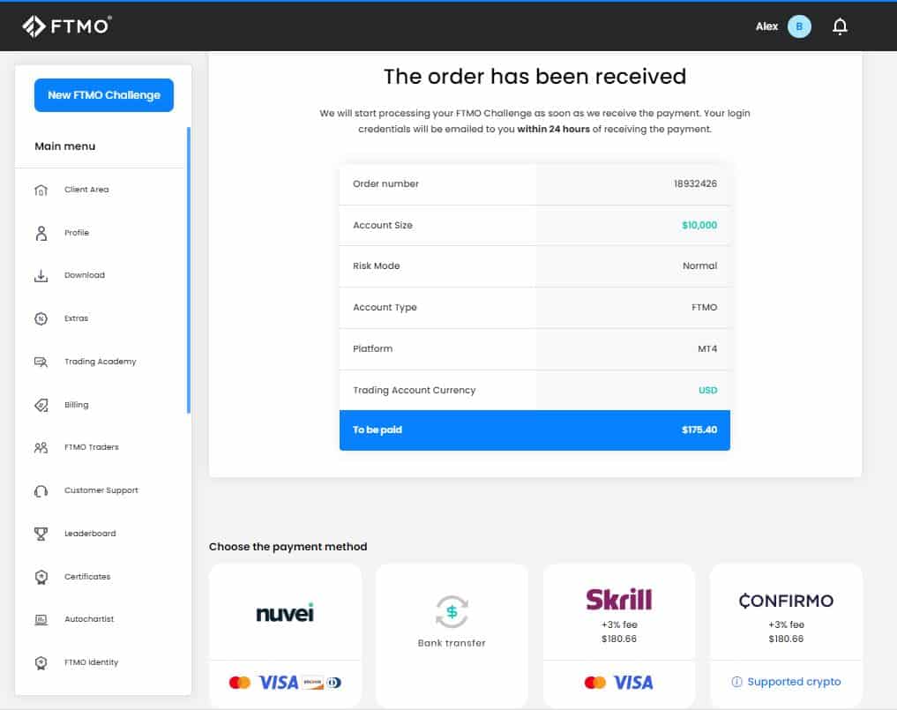The image size is (897, 710).
Task: Open FTMO Identity menu entry
Action: tap(92, 662)
